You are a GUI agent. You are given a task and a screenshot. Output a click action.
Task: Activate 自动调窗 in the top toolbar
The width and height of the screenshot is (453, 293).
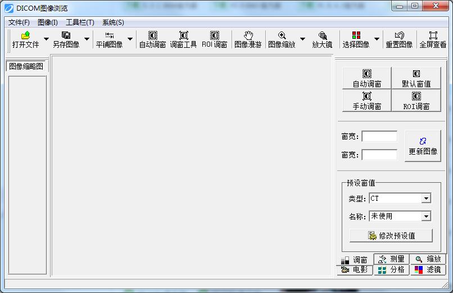[152, 39]
